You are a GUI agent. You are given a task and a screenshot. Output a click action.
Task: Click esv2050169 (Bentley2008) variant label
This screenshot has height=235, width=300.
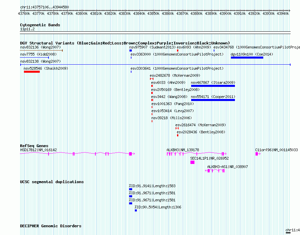coord(175,90)
